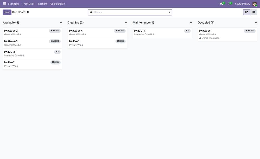Click Private Wing under PW-2
Viewport: 260px width, 159px height.
pos(11,66)
